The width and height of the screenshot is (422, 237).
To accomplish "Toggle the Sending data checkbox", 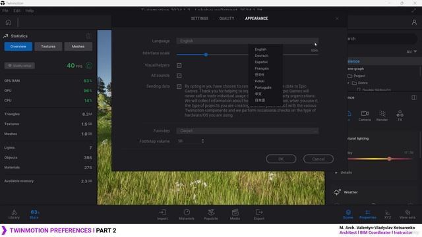I will [x=179, y=86].
